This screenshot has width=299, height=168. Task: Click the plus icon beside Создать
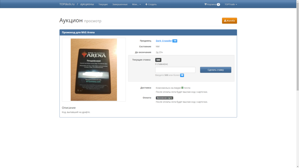(x=146, y=4)
